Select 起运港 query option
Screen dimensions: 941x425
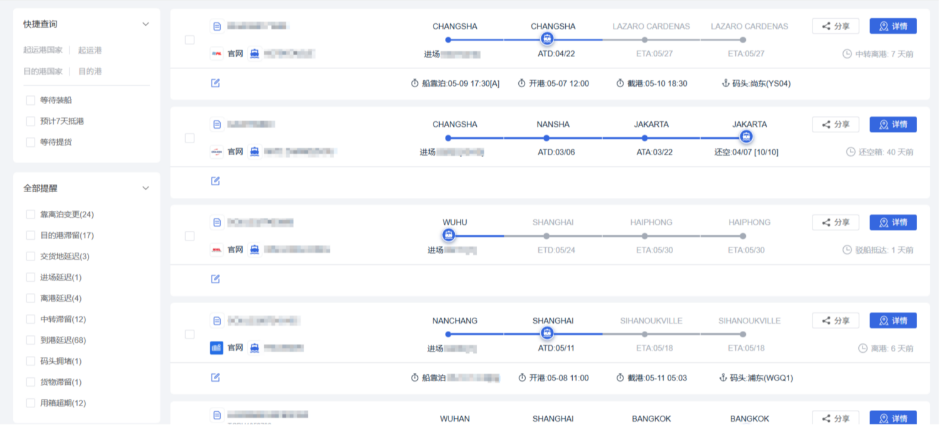(x=90, y=50)
